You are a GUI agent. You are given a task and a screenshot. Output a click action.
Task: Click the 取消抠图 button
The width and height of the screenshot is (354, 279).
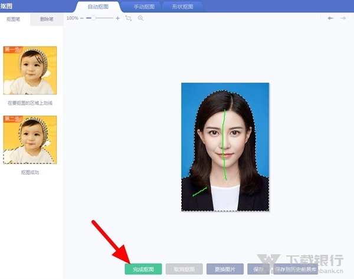point(184,269)
